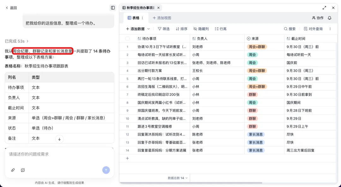Expand the 数据总数 14 dropdown
The height and width of the screenshot is (187, 341).
[x=178, y=178]
